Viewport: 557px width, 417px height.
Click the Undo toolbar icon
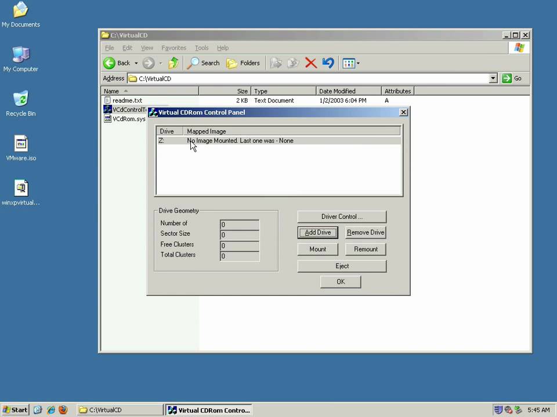[328, 63]
